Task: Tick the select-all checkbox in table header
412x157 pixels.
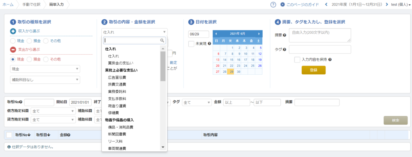Action: [9, 135]
